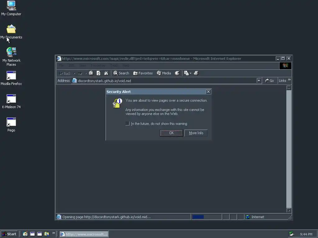Click the Go button
318x238 pixels.
pos(269,81)
